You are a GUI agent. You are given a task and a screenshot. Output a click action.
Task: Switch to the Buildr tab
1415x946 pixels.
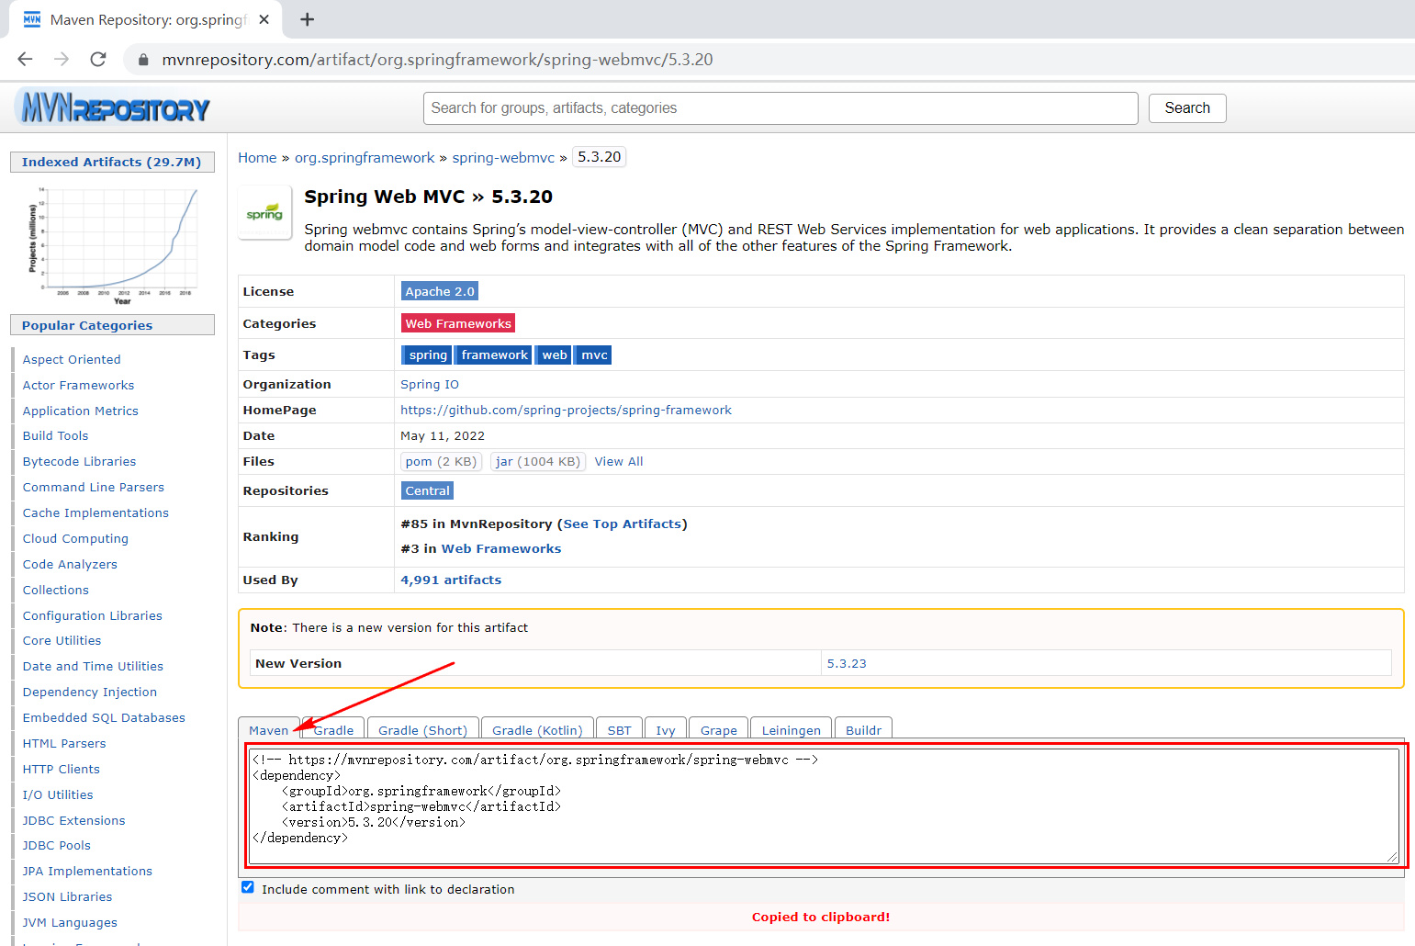(x=863, y=730)
